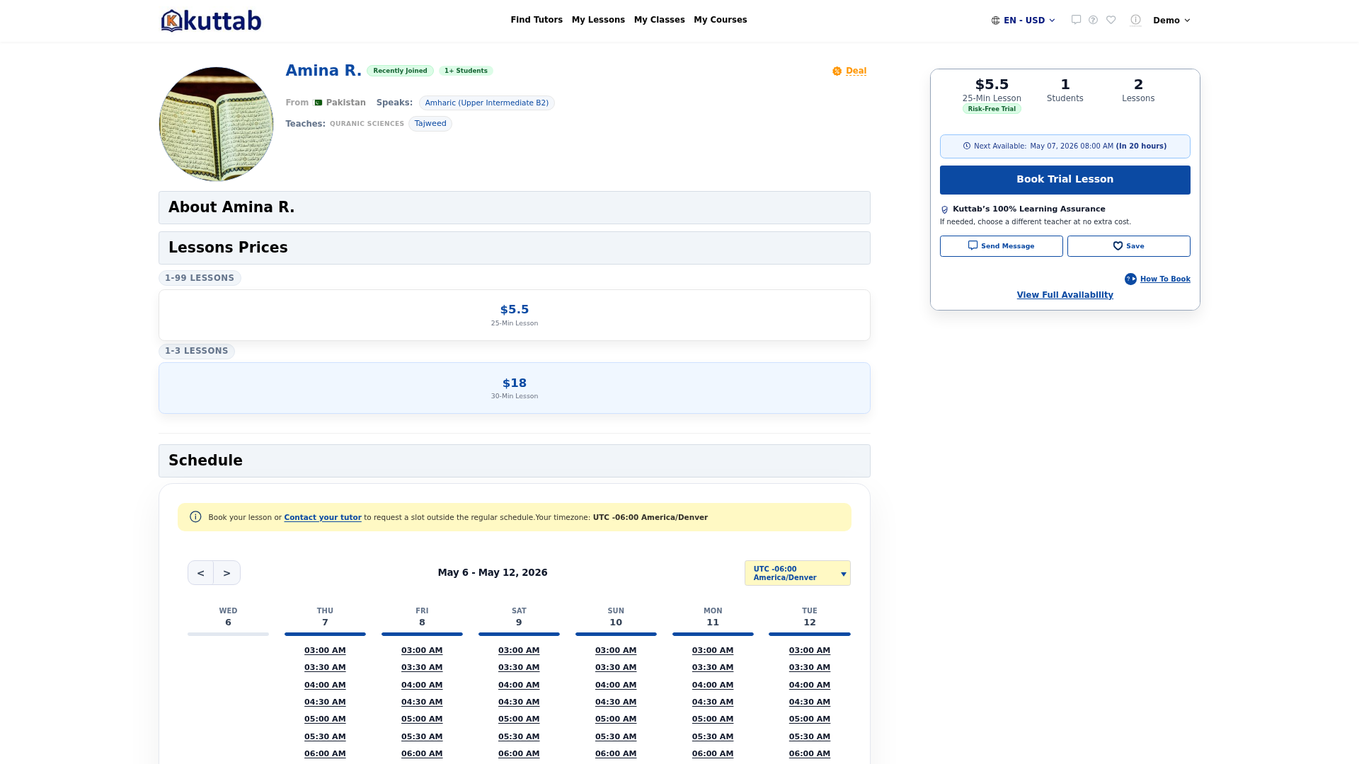This screenshot has height=764, width=1359.
Task: Select Saturday 9 04:00 AM slot
Action: 519,685
